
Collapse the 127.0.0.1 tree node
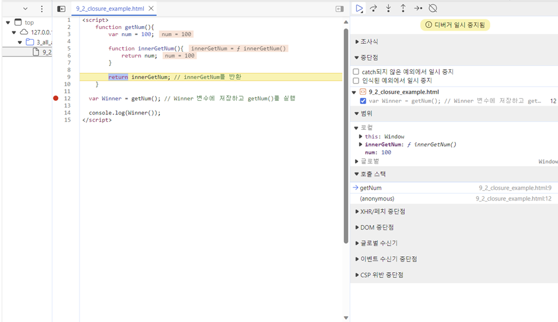[14, 33]
